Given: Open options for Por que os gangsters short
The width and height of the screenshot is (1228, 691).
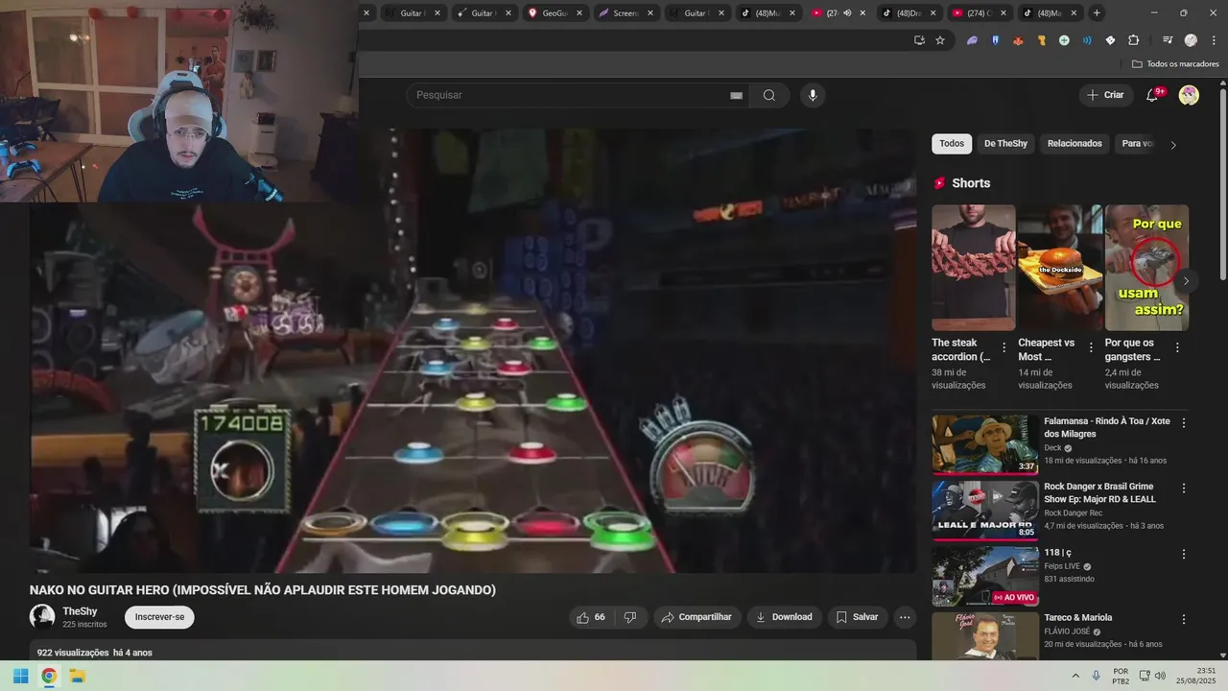Looking at the screenshot, I should tap(1177, 347).
